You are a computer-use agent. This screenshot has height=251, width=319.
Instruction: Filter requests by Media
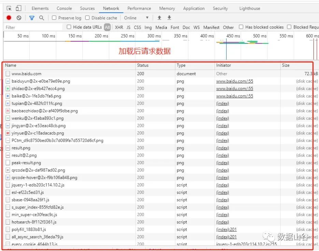pos(161,27)
